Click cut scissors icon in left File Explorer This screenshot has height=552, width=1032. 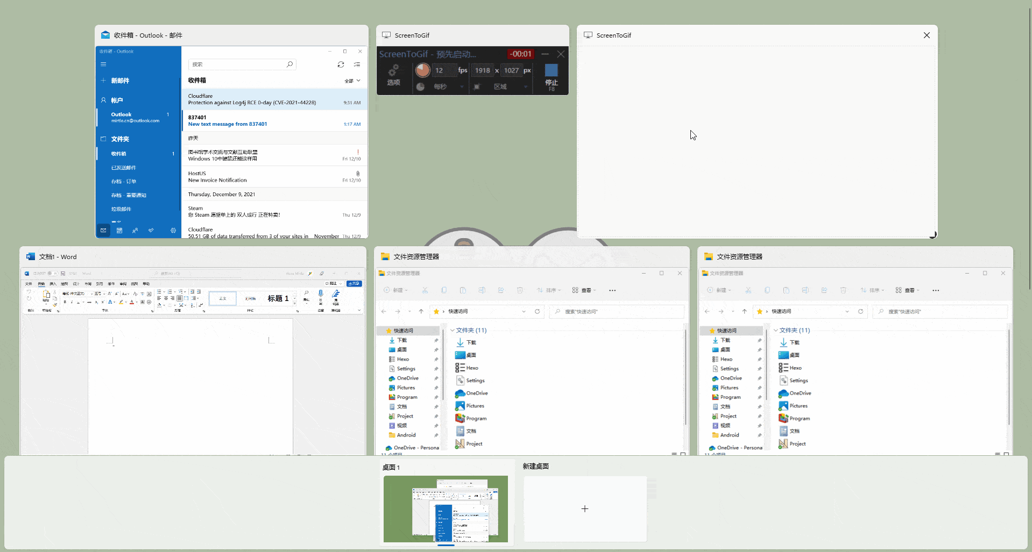425,290
